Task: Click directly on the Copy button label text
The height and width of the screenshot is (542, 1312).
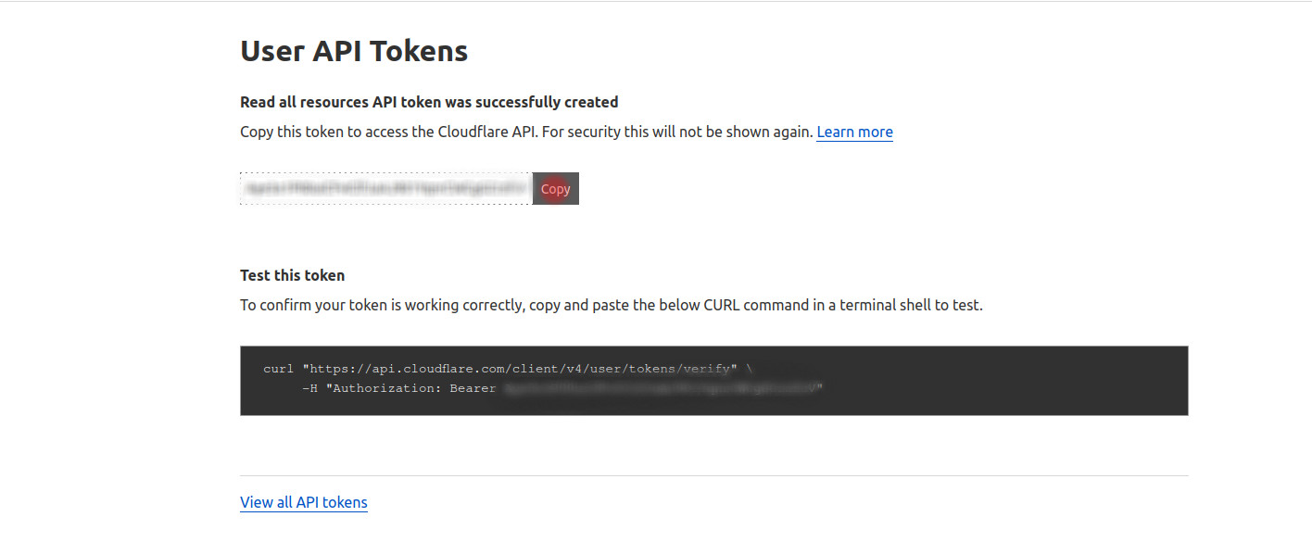Action: click(x=555, y=188)
